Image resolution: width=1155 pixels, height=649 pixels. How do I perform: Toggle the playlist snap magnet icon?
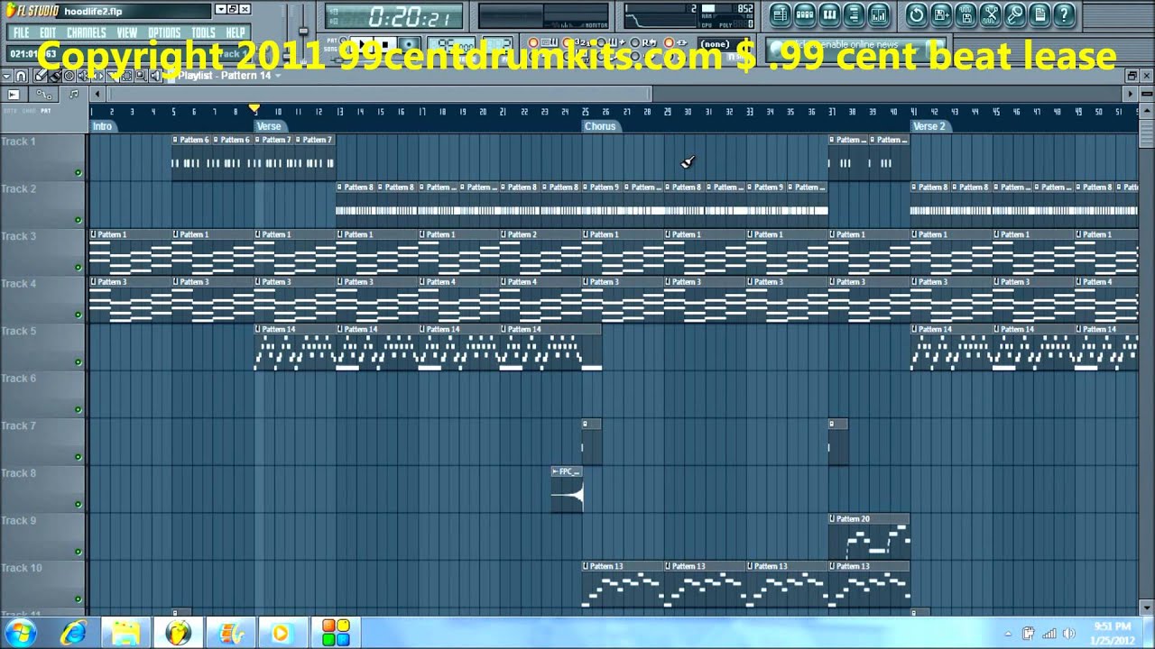[21, 76]
